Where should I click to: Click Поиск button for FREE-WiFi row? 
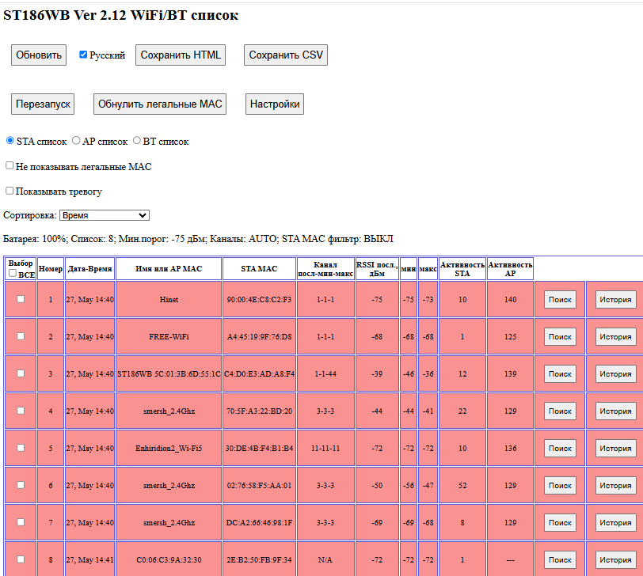[560, 337]
